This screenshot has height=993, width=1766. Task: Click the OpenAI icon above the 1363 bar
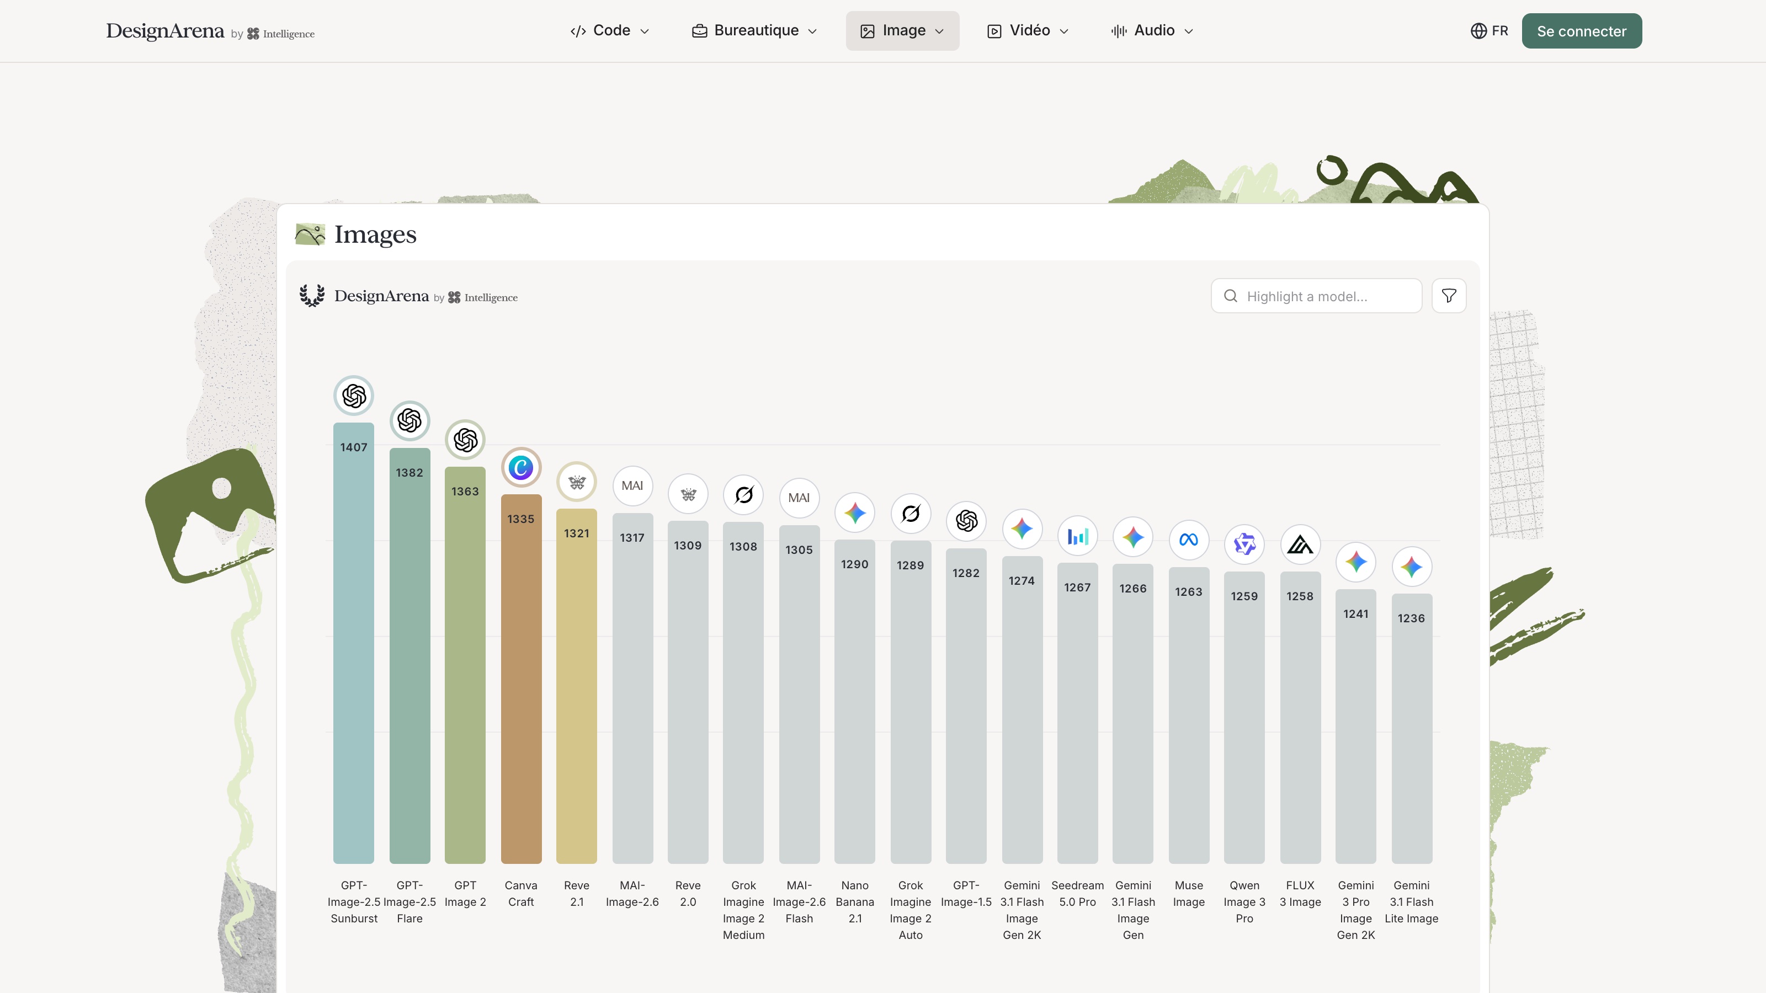pyautogui.click(x=465, y=440)
